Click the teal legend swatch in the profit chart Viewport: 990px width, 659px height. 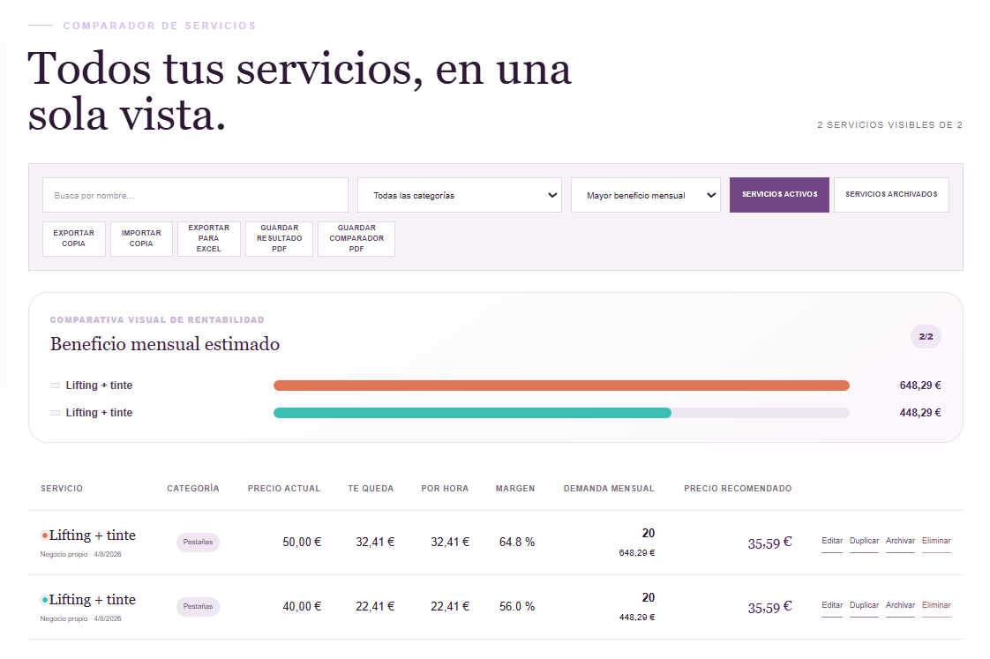56,413
